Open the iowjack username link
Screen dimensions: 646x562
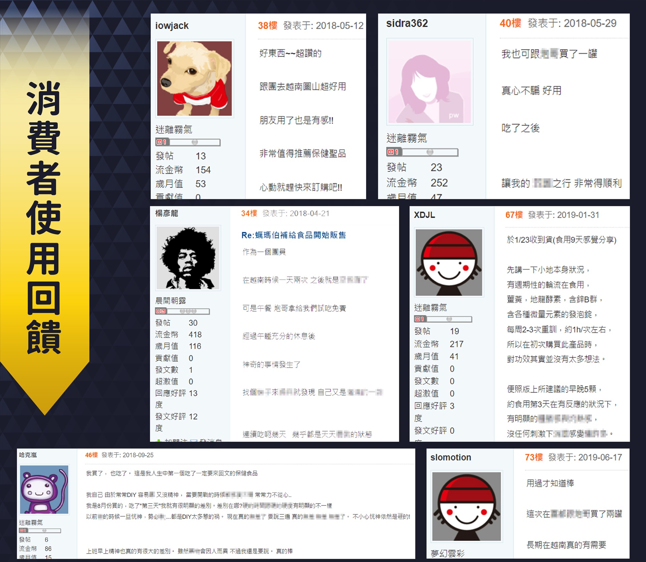point(172,26)
